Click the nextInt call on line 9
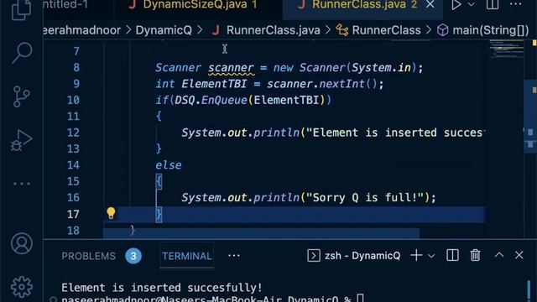The image size is (537, 302). point(342,84)
